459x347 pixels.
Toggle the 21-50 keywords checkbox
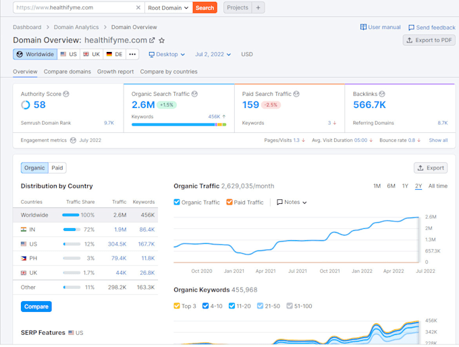(260, 306)
